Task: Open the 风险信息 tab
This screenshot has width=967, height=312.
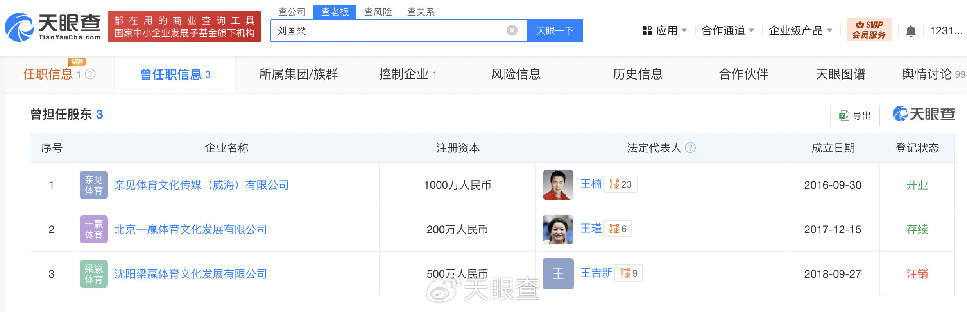Action: point(516,74)
